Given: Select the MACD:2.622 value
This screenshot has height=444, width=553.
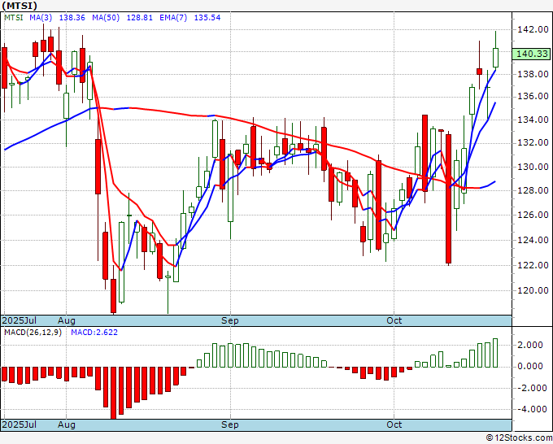Looking at the screenshot, I should pyautogui.click(x=94, y=333).
